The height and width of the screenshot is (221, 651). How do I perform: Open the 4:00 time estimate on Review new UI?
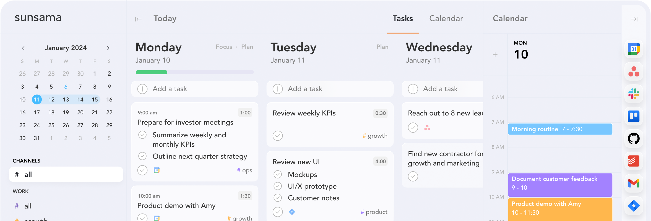pos(381,161)
